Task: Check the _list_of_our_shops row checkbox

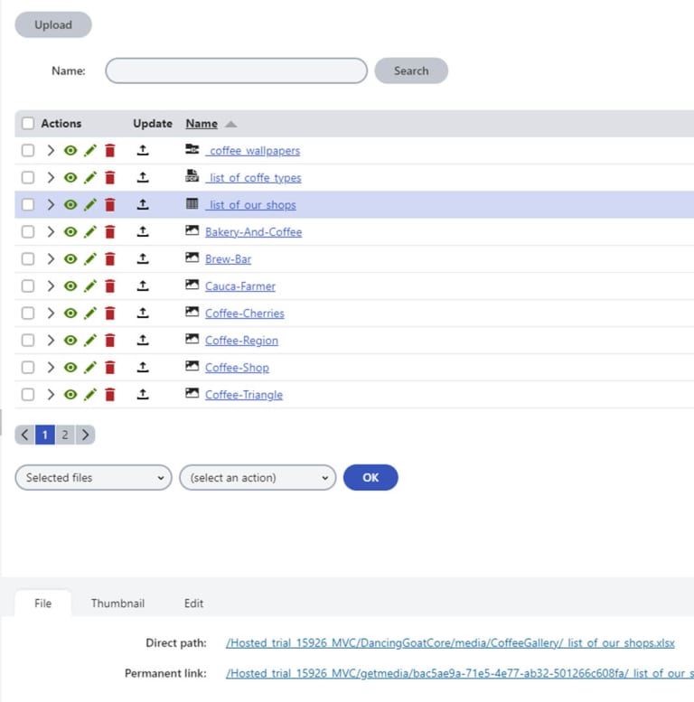Action: point(28,204)
